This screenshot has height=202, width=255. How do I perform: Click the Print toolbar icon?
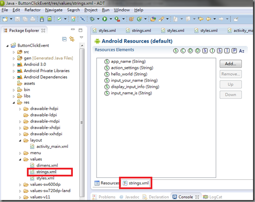pyautogui.click(x=33, y=19)
